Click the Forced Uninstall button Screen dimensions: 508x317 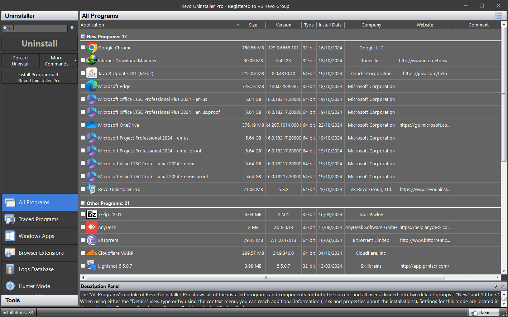(x=20, y=60)
